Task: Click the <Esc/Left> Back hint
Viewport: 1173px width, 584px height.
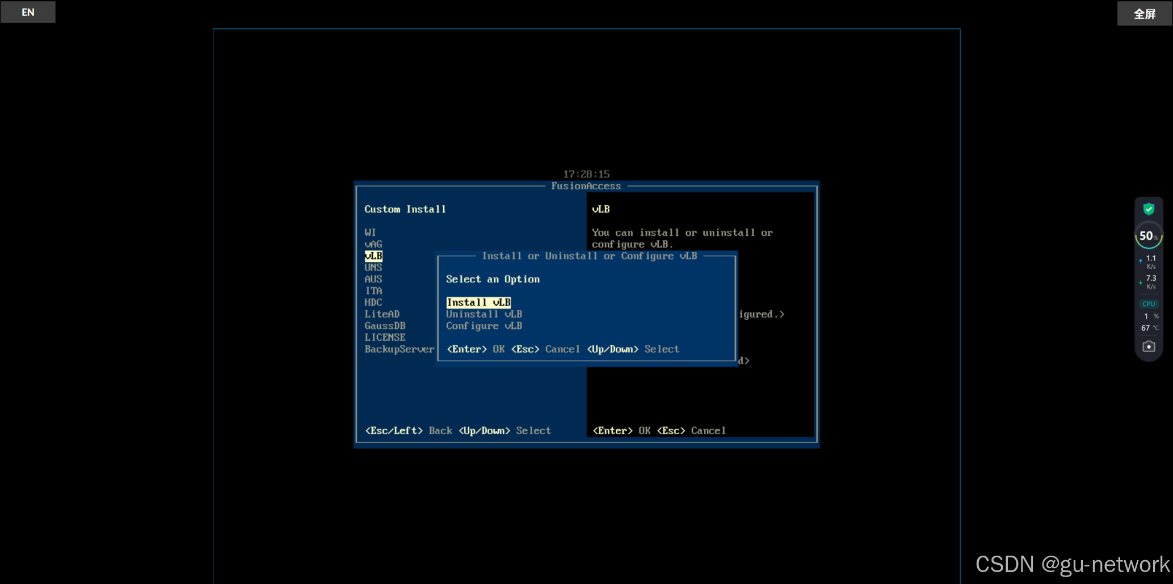Action: 409,431
